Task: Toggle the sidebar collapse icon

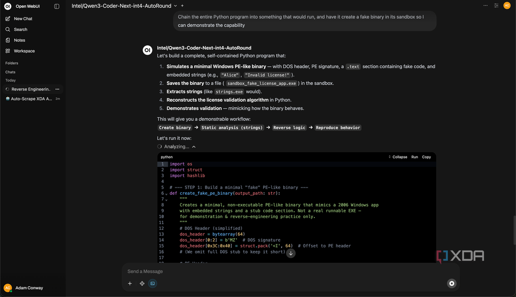Action: click(x=57, y=6)
